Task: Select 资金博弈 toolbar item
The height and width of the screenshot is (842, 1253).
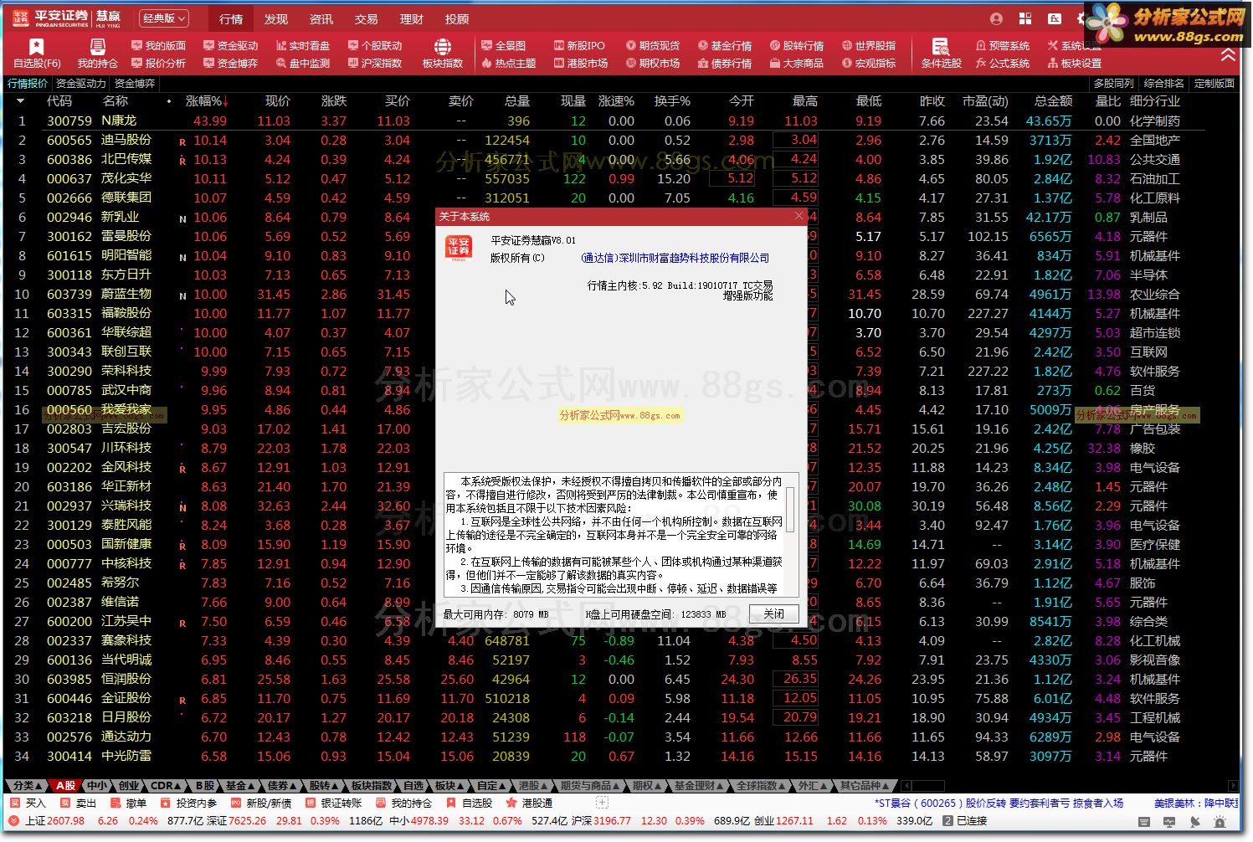Action: (230, 63)
